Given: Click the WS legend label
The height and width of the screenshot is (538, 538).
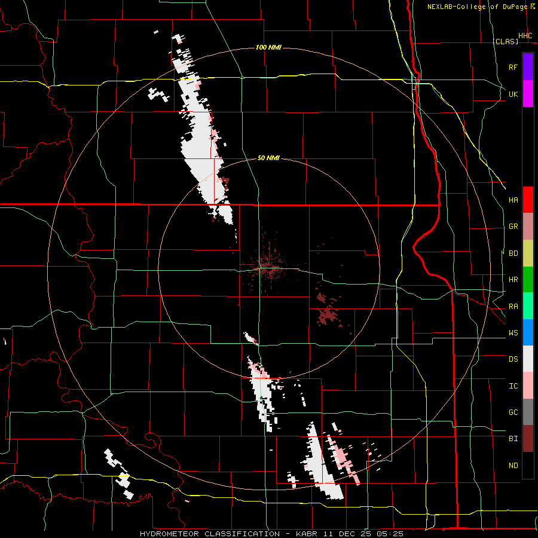Looking at the screenshot, I should coord(513,333).
